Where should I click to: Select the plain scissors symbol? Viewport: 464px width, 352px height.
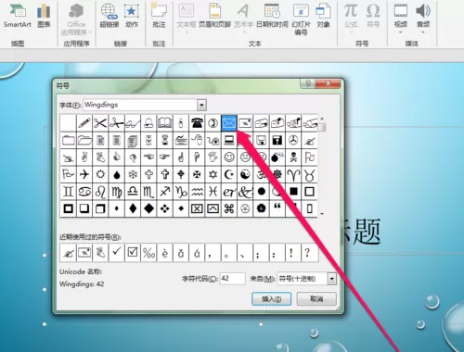[x=100, y=123]
